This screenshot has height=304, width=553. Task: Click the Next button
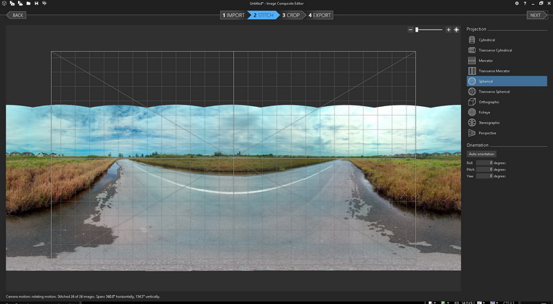(x=535, y=15)
